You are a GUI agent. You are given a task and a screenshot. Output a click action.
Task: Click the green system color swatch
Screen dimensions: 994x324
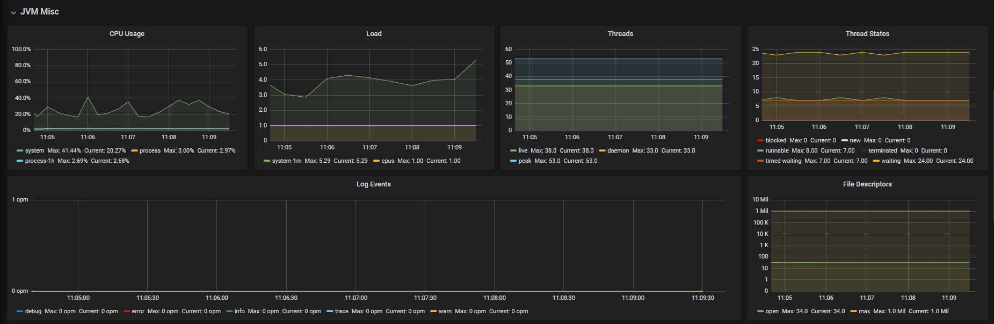(20, 150)
